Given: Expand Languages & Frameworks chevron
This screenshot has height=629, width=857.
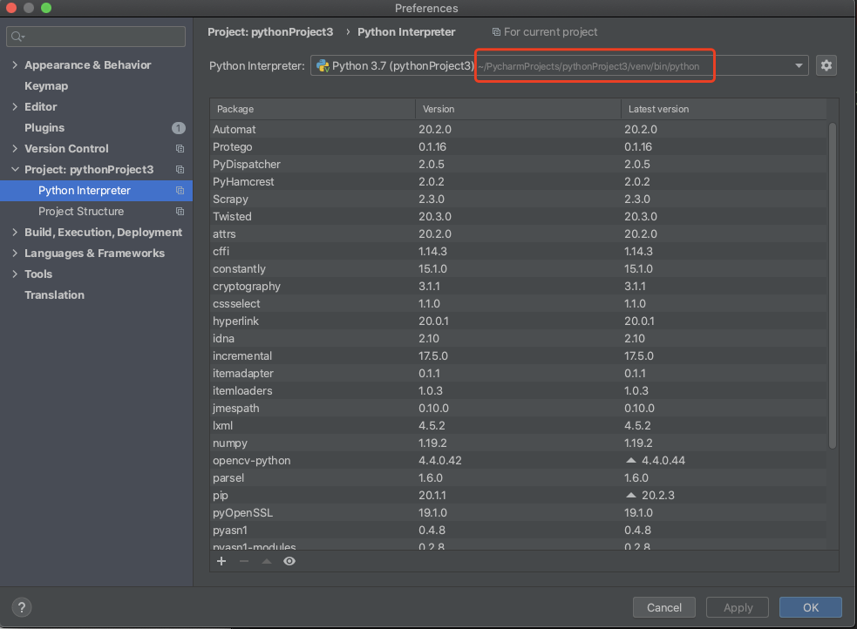Looking at the screenshot, I should [x=15, y=254].
